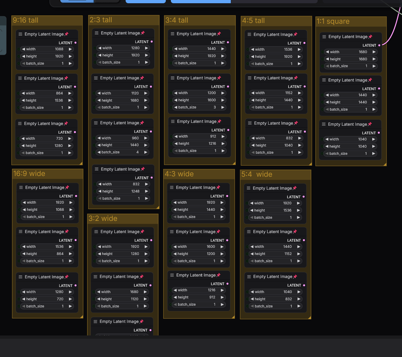
Task: Click pin icon on 5:4 wide node with height 1536
Action: click(295, 188)
